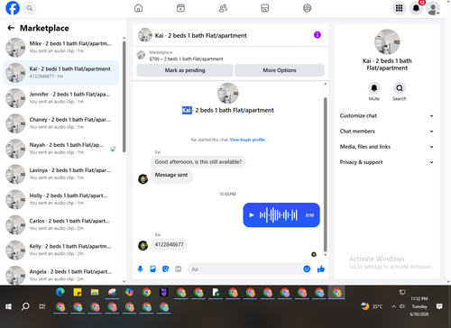Image resolution: width=451 pixels, height=328 pixels.
Task: Open Jennifer conversation
Action: [60, 98]
